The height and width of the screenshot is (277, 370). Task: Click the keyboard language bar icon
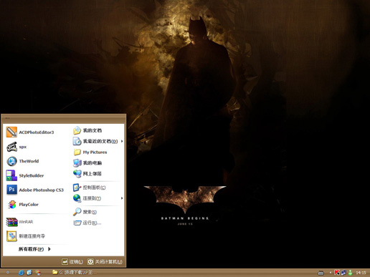point(321,273)
